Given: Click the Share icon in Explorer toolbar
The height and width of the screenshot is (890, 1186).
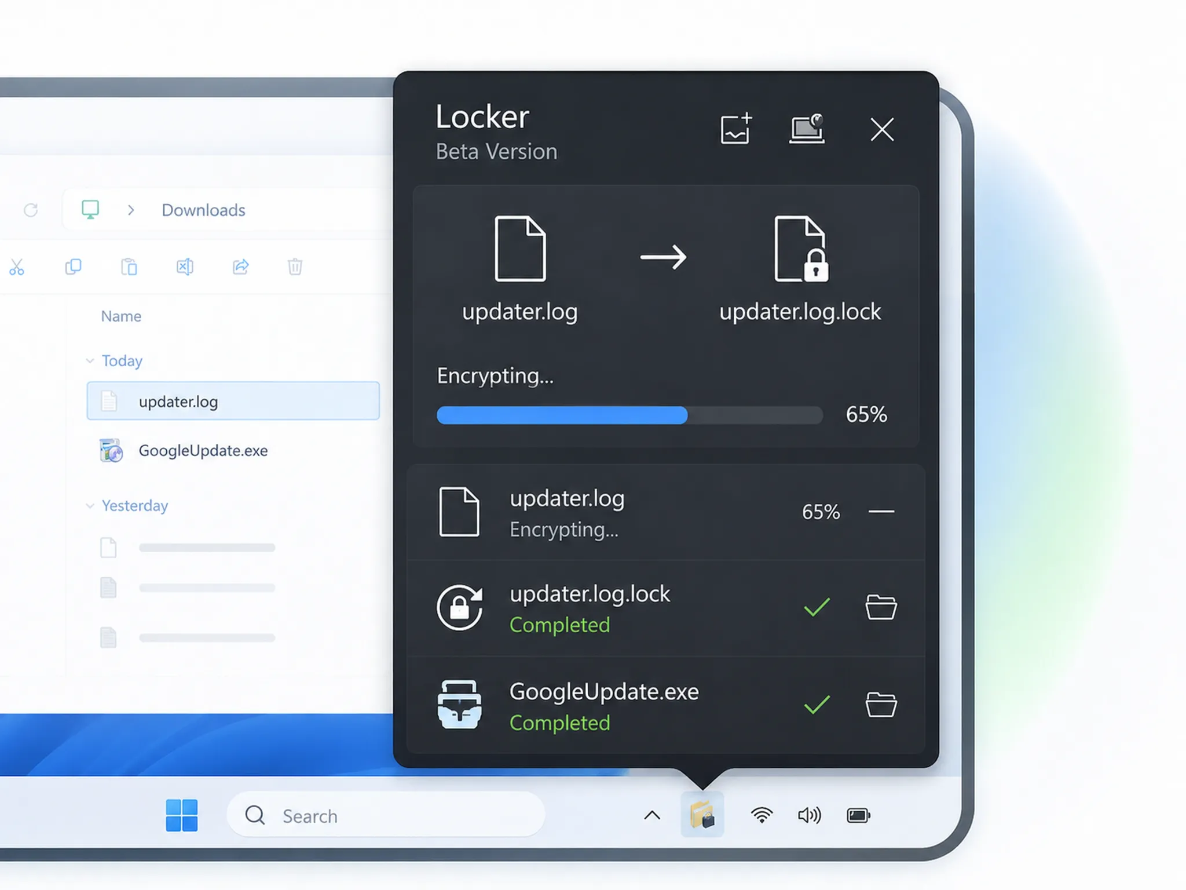Looking at the screenshot, I should (x=240, y=267).
